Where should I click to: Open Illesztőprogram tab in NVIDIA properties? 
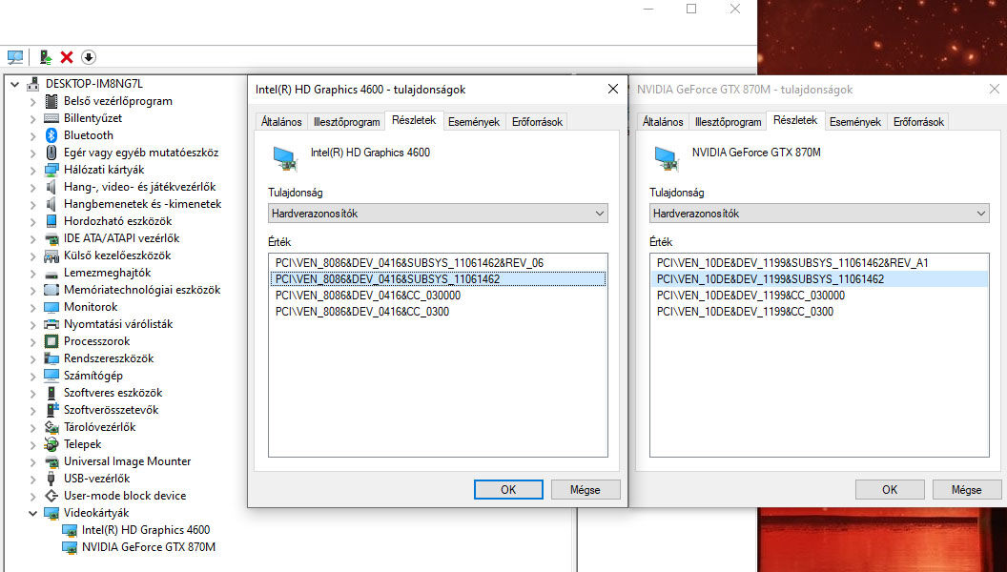pyautogui.click(x=728, y=122)
